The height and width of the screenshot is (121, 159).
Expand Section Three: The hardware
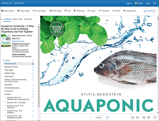point(5,105)
